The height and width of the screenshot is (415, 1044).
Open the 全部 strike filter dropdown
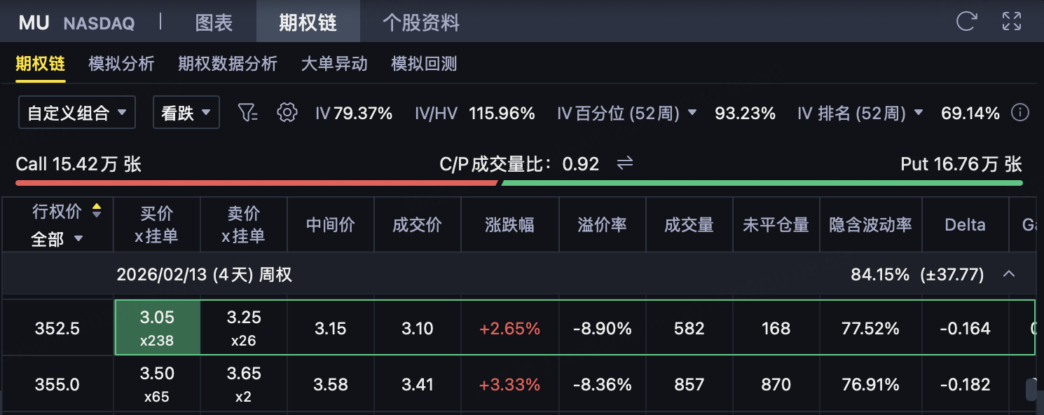coord(57,239)
